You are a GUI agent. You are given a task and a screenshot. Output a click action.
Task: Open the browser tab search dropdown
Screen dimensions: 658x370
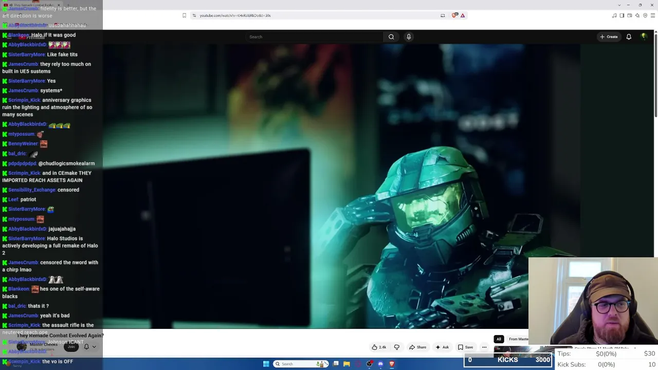[619, 5]
